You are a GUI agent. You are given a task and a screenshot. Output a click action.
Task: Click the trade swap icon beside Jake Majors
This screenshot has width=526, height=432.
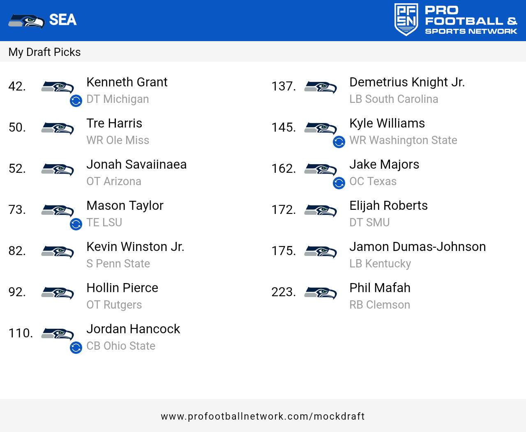(x=339, y=183)
